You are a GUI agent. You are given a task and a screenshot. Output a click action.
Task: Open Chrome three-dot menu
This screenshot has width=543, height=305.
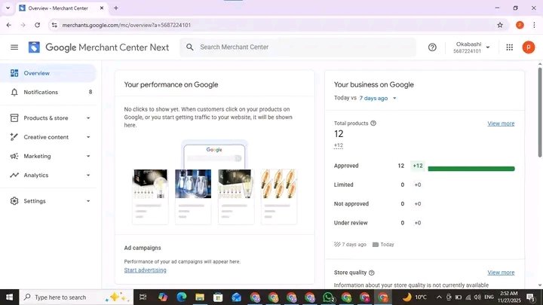point(534,25)
